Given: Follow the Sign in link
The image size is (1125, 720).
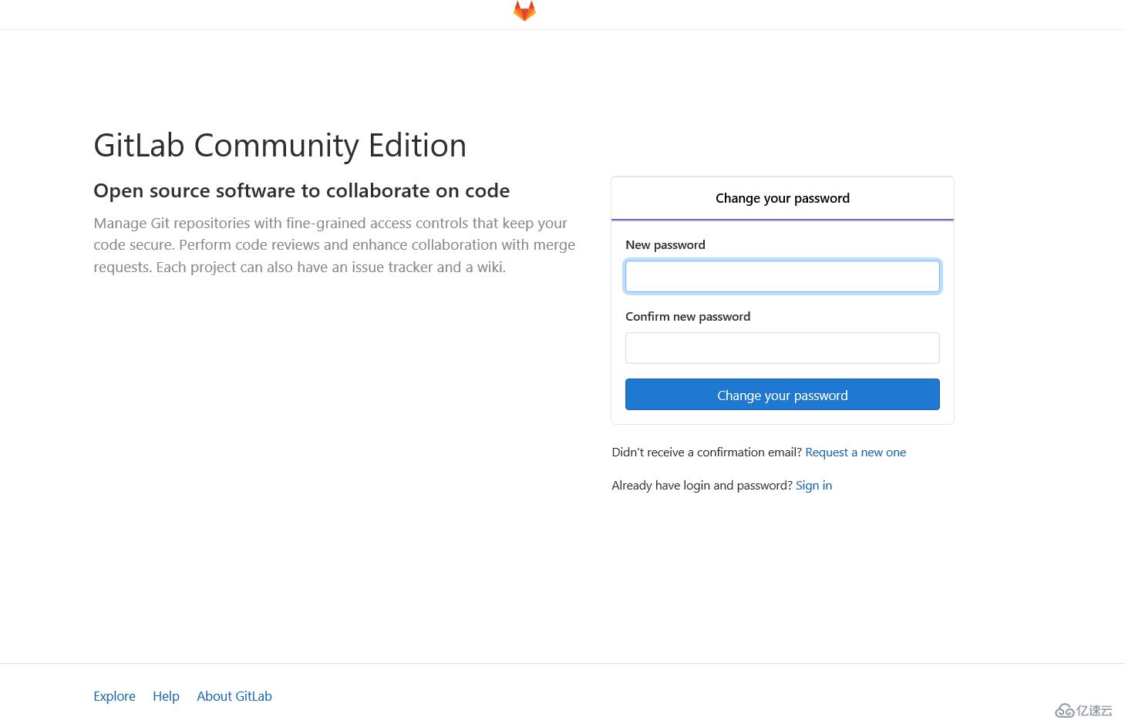Looking at the screenshot, I should pyautogui.click(x=813, y=486).
